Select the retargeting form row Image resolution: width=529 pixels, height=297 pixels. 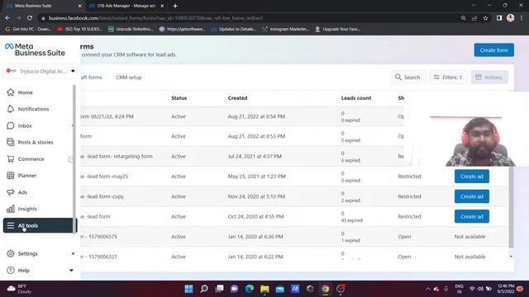tap(242, 156)
